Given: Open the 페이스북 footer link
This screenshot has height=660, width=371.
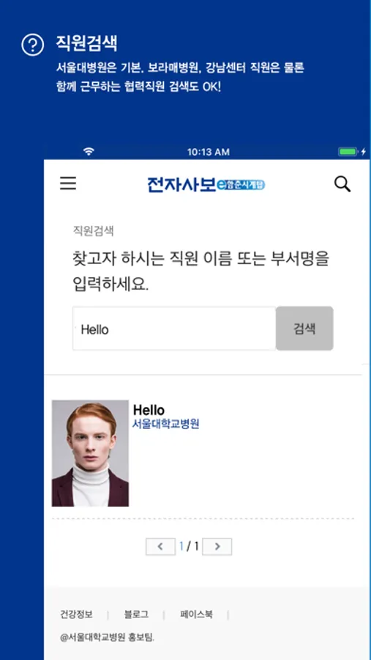Looking at the screenshot, I should (x=197, y=615).
